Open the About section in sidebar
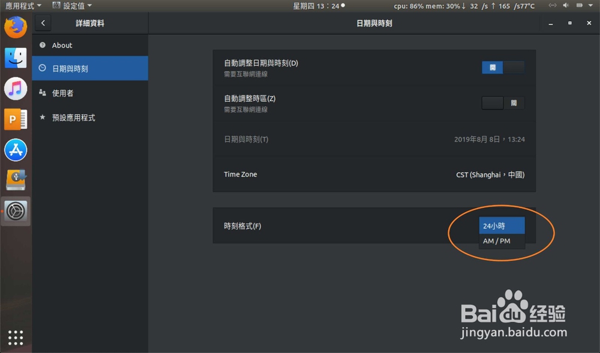This screenshot has width=600, height=353. pyautogui.click(x=90, y=45)
